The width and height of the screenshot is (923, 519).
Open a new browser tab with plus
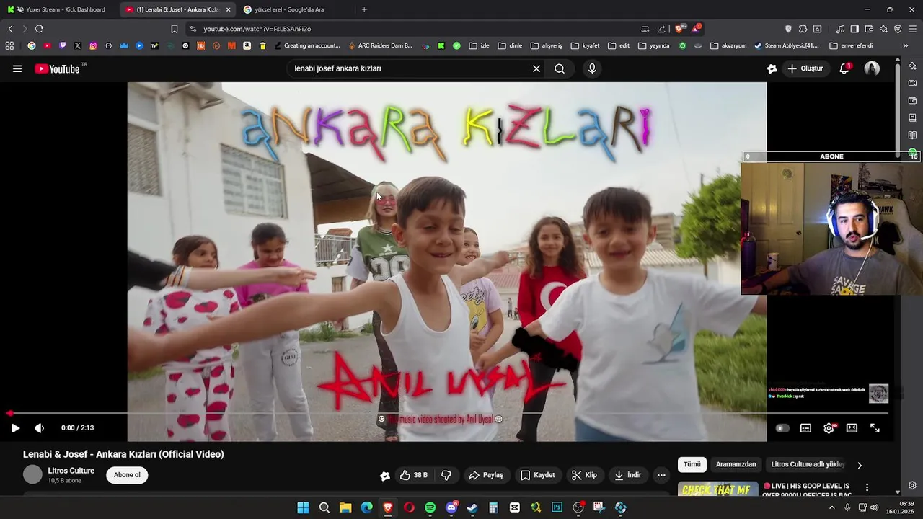(364, 9)
